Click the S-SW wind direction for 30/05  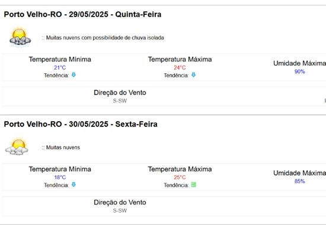pos(120,211)
